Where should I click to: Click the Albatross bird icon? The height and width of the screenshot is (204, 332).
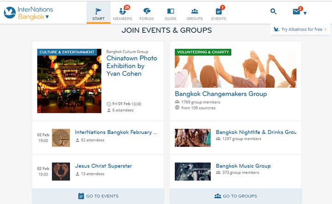pos(276,29)
